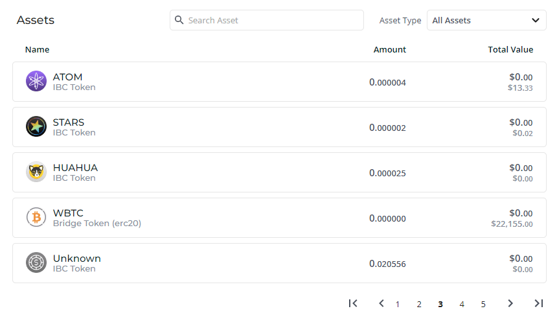Click the search magnifier icon
Viewport: 557px width, 324px height.
tap(179, 20)
